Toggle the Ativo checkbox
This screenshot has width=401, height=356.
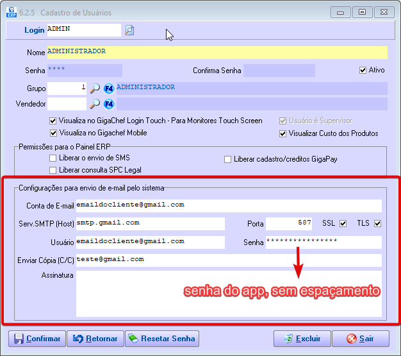tap(363, 70)
